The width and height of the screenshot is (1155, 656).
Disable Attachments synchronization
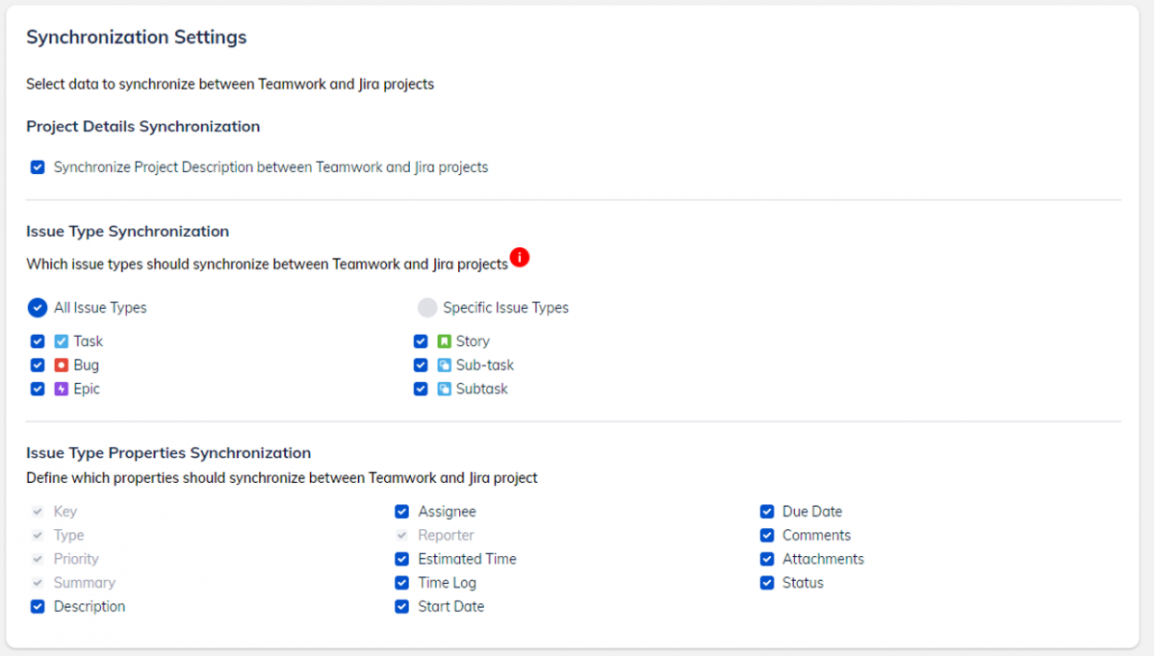pyautogui.click(x=767, y=558)
